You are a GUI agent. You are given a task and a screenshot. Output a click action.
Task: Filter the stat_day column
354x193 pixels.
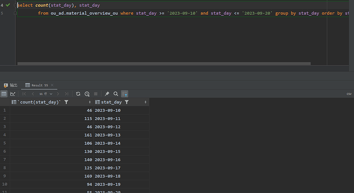(127, 102)
